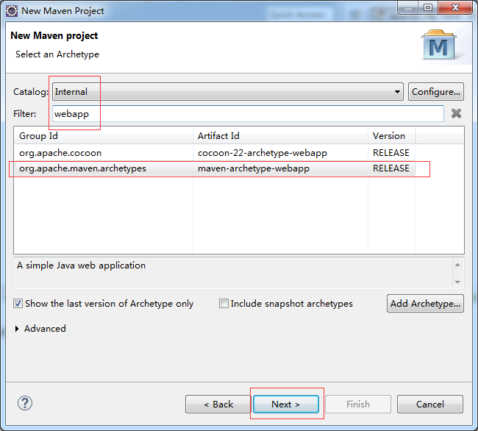The width and height of the screenshot is (478, 431).
Task: Sort by the Artifact Id column header
Action: 280,135
